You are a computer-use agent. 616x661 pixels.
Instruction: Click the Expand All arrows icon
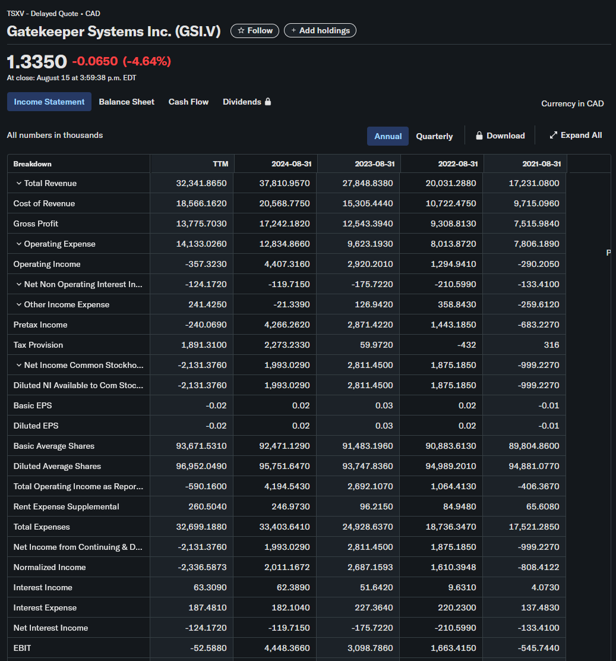(553, 136)
